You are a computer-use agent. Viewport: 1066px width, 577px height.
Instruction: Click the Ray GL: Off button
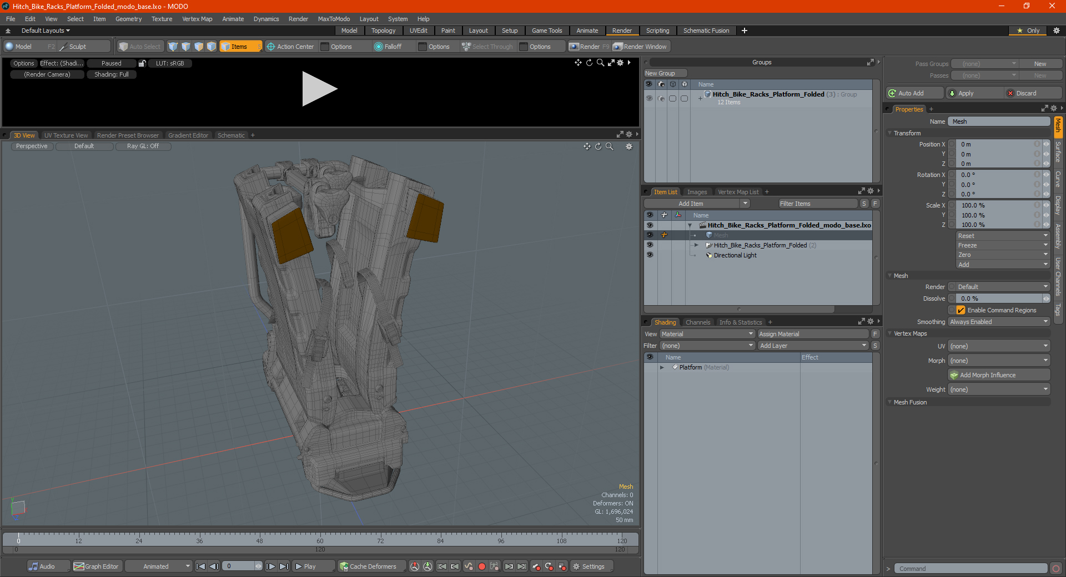[x=143, y=146]
